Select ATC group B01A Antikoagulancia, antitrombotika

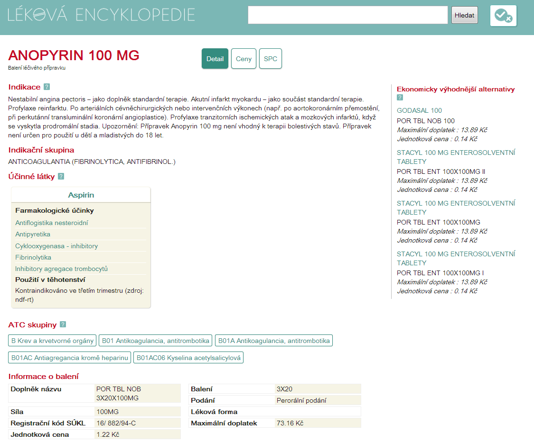[x=274, y=341]
